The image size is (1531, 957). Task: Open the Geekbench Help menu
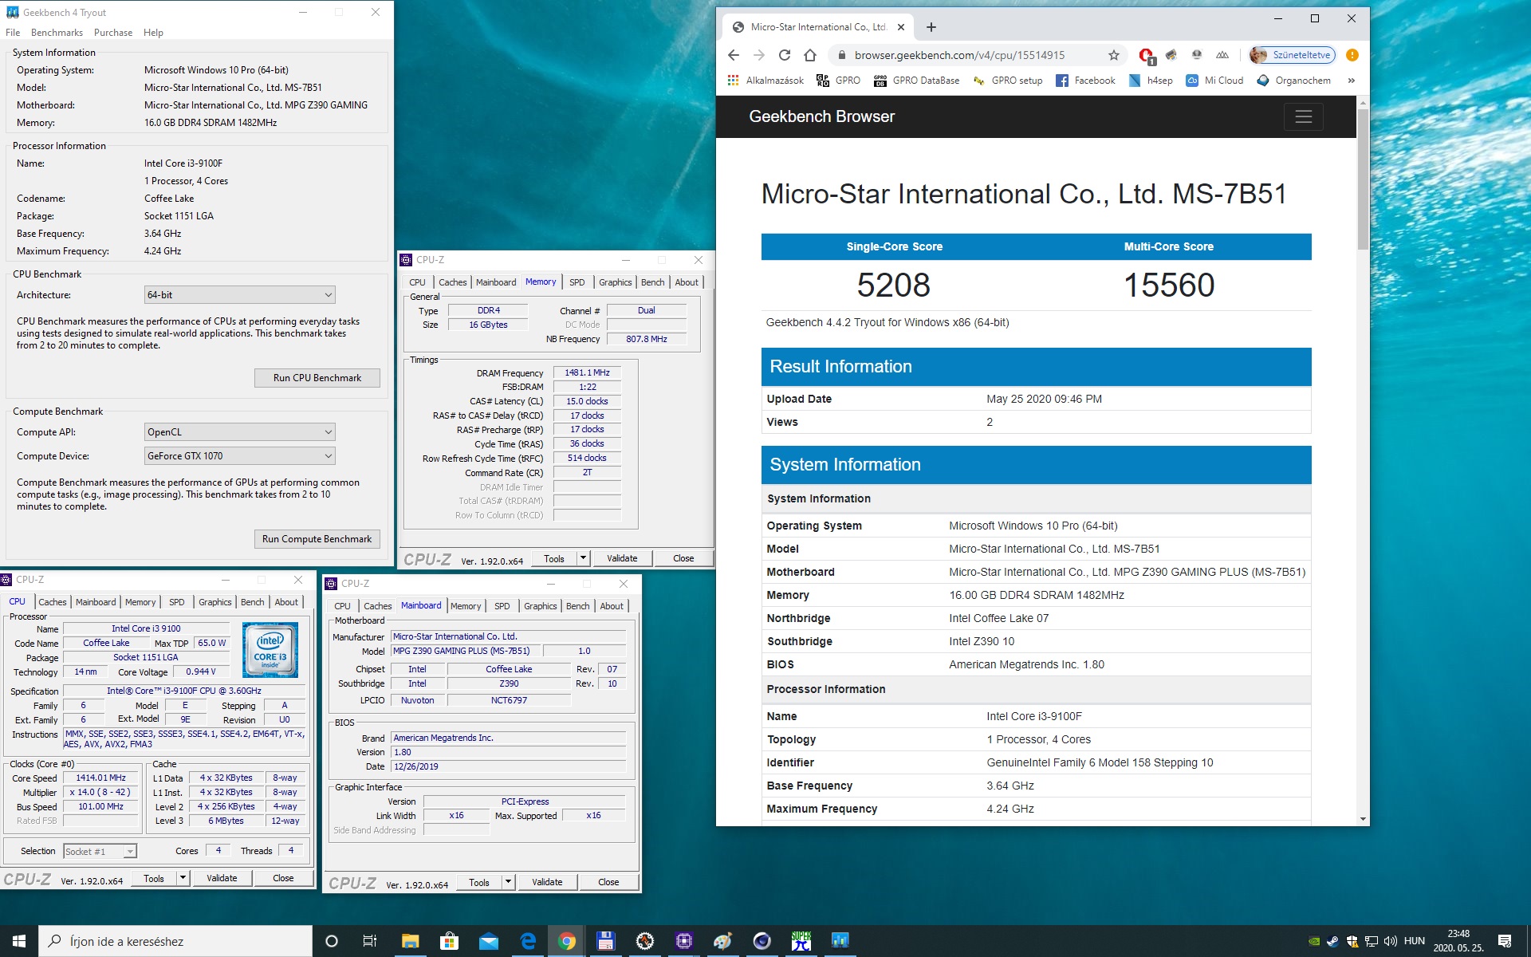pyautogui.click(x=153, y=33)
